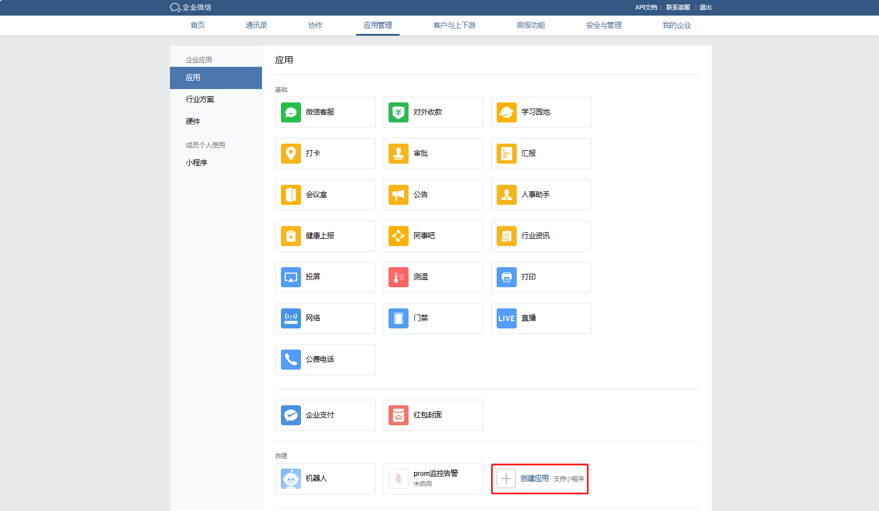Open the 微信客服 app icon
The width and height of the screenshot is (879, 511).
click(x=291, y=112)
